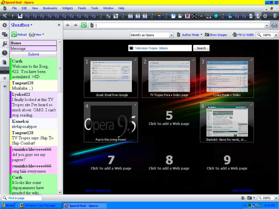Focus the Name field in Shoutbox
The height and width of the screenshot is (209, 279).
(33, 43)
